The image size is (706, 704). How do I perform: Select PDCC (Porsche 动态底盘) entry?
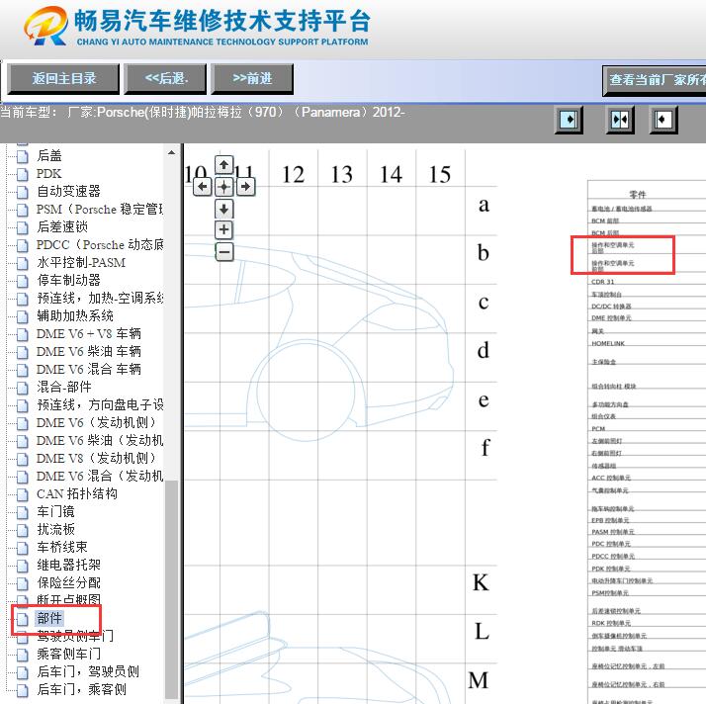point(100,245)
